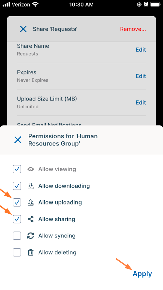Viewport: 163px width, 290px height.
Task: Edit the Upload Size Limit setting
Action: point(141,102)
